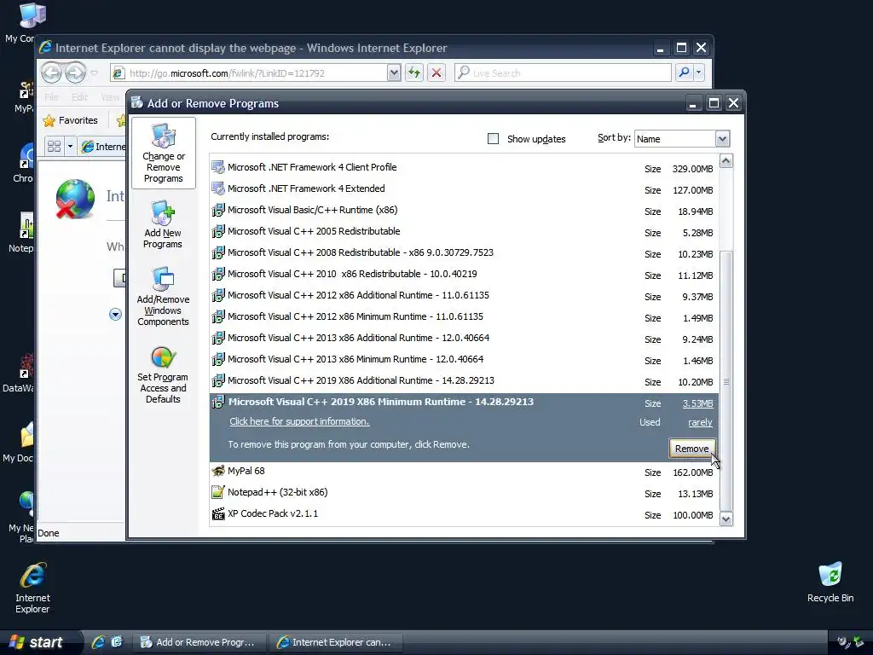Select Visual C++ 2010 x86 Redistributable entry
The image size is (873, 655).
coord(464,274)
